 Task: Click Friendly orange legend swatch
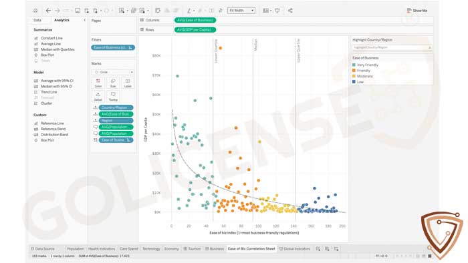coord(354,71)
